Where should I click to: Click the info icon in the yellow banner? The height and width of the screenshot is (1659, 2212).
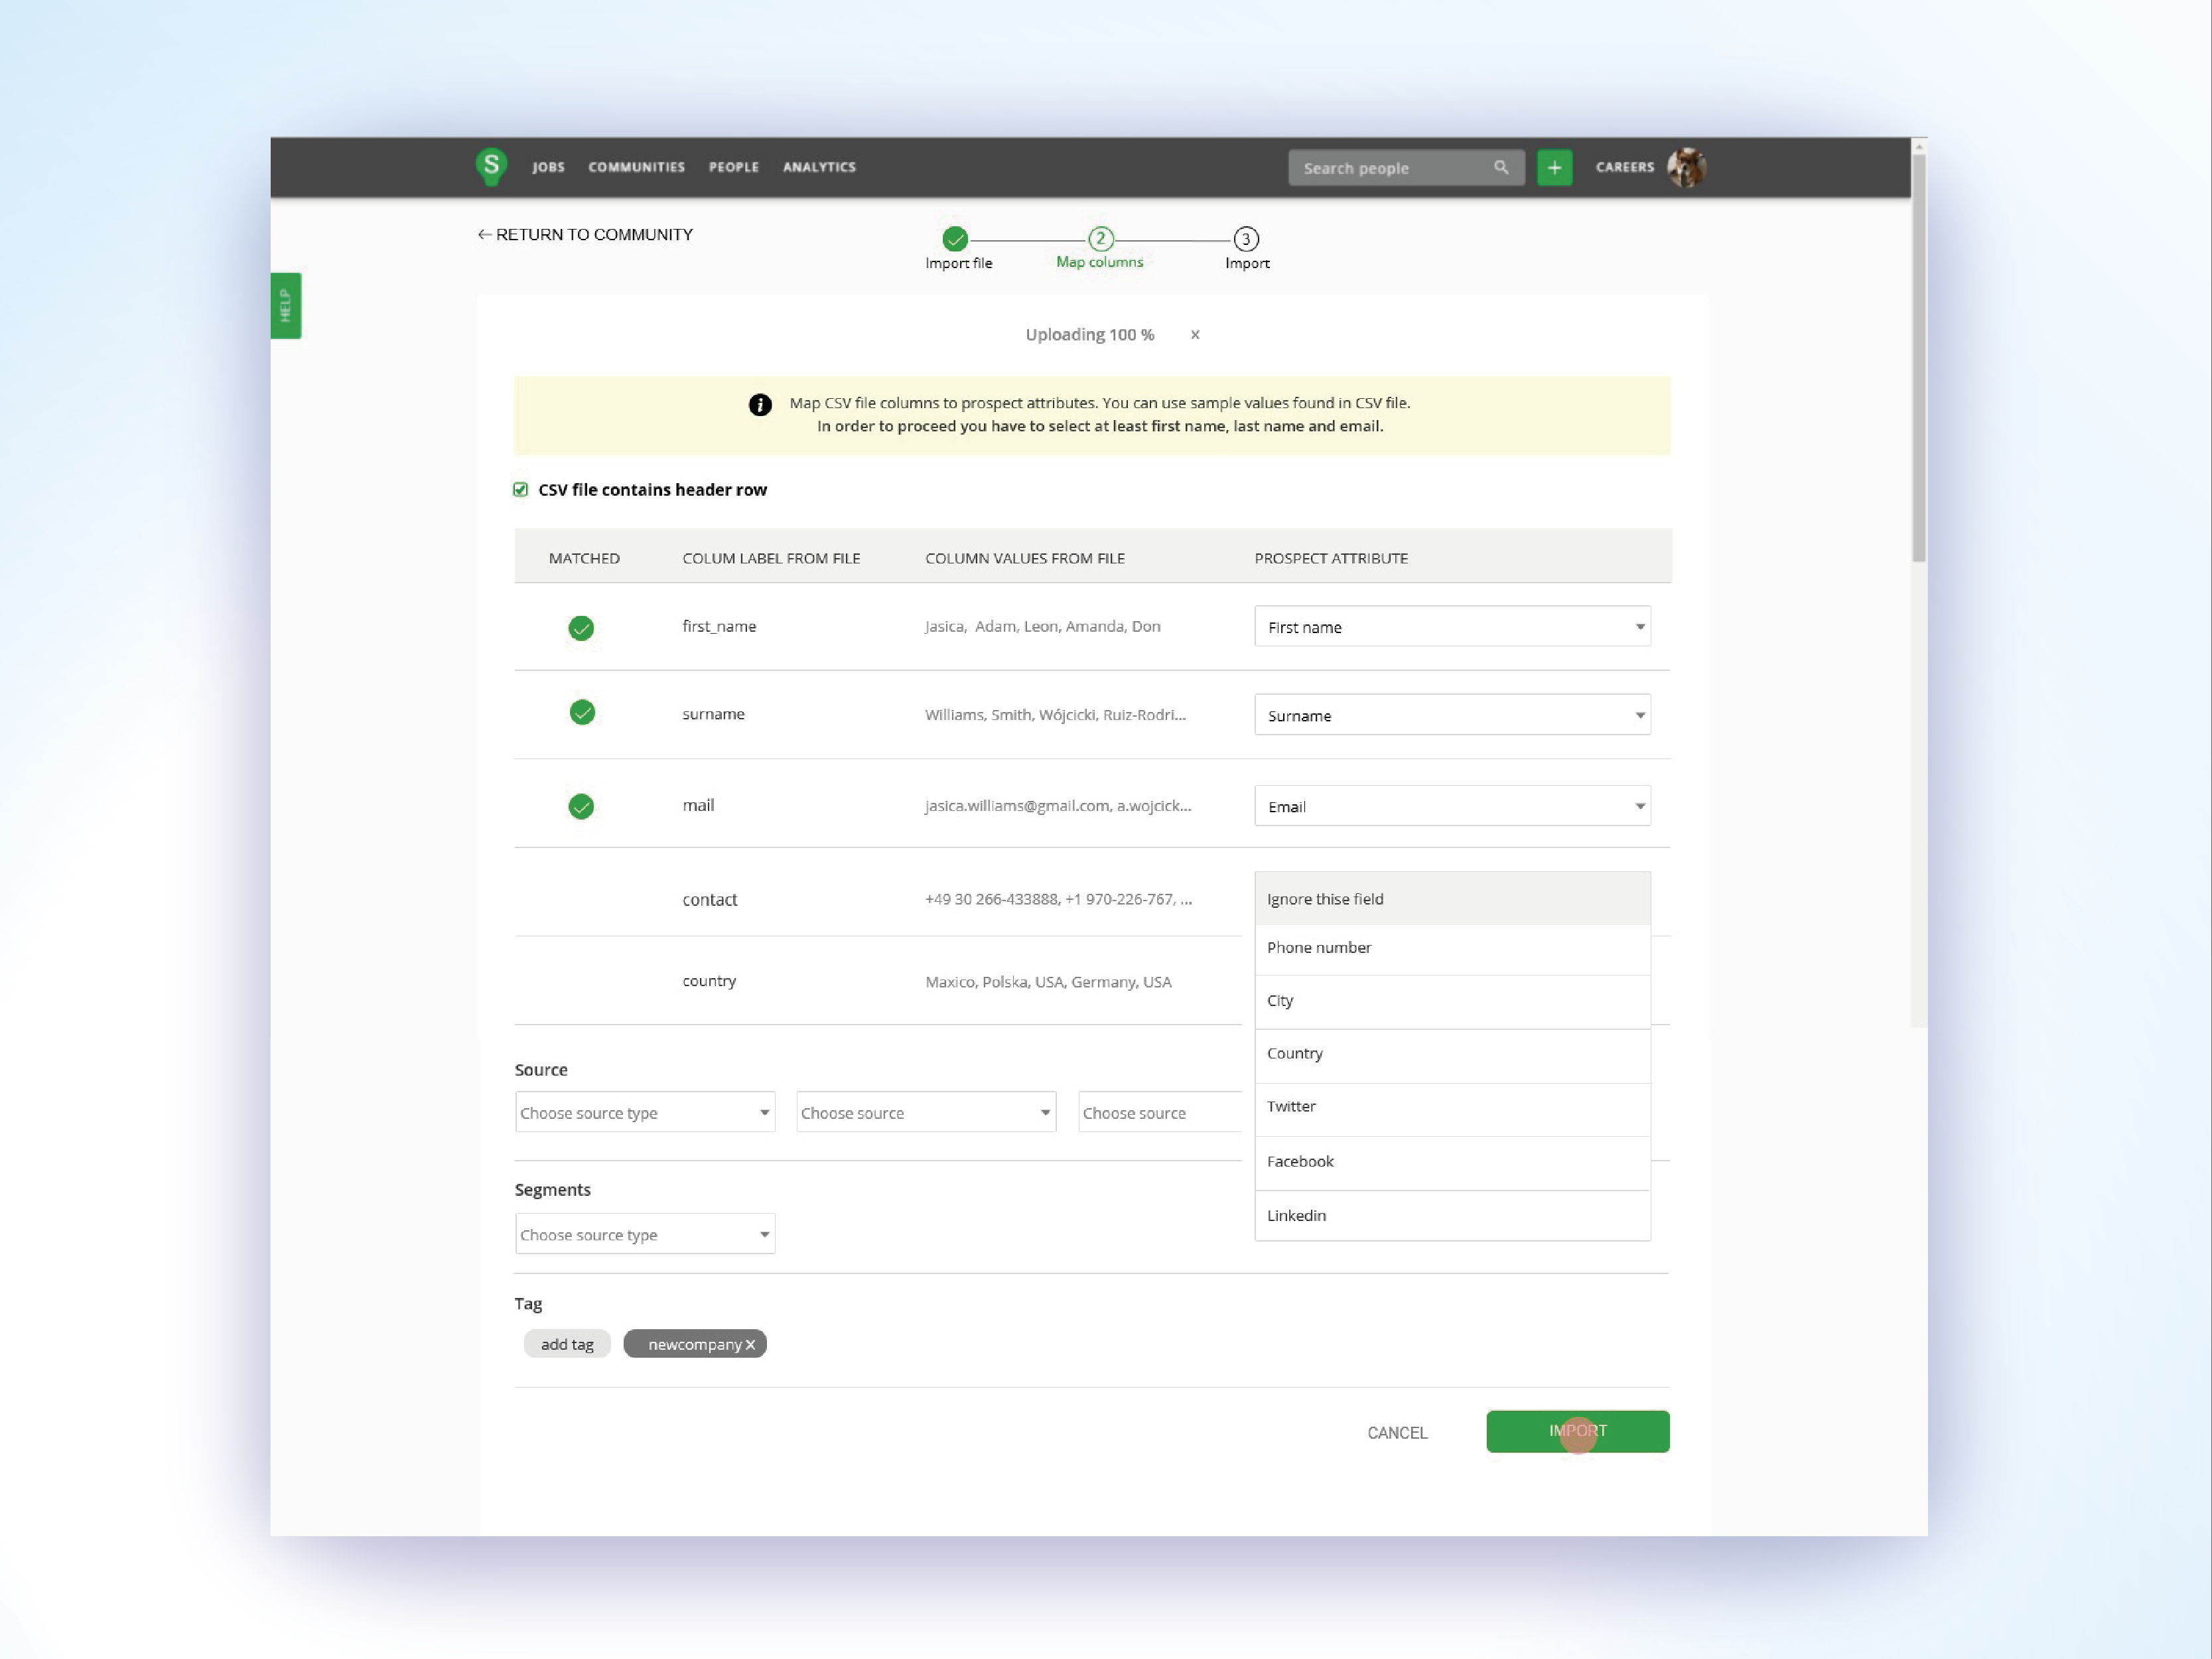pos(760,404)
